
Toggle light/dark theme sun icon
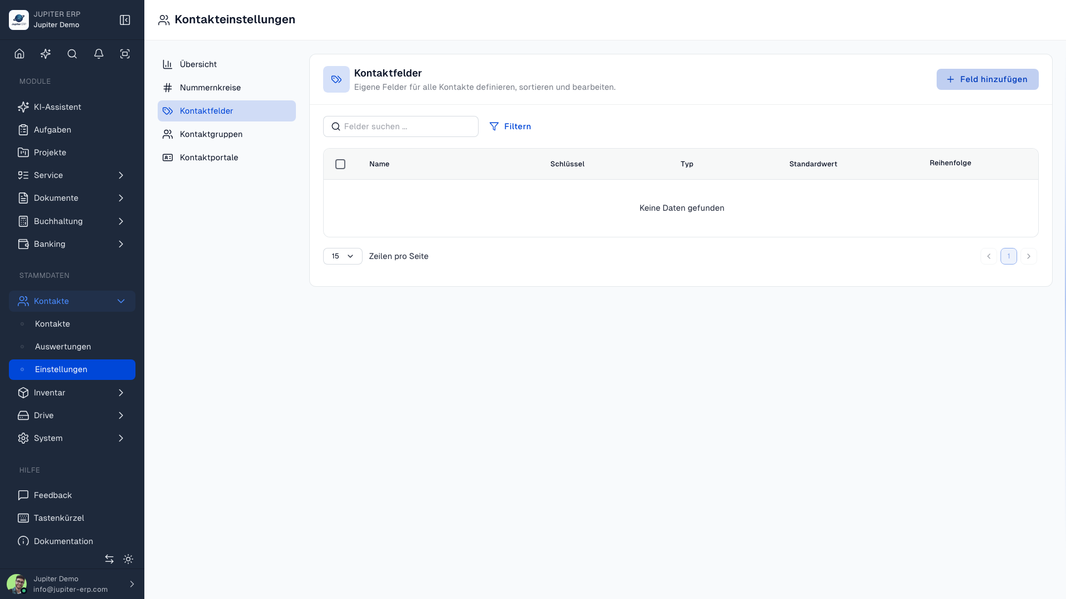[x=128, y=559]
